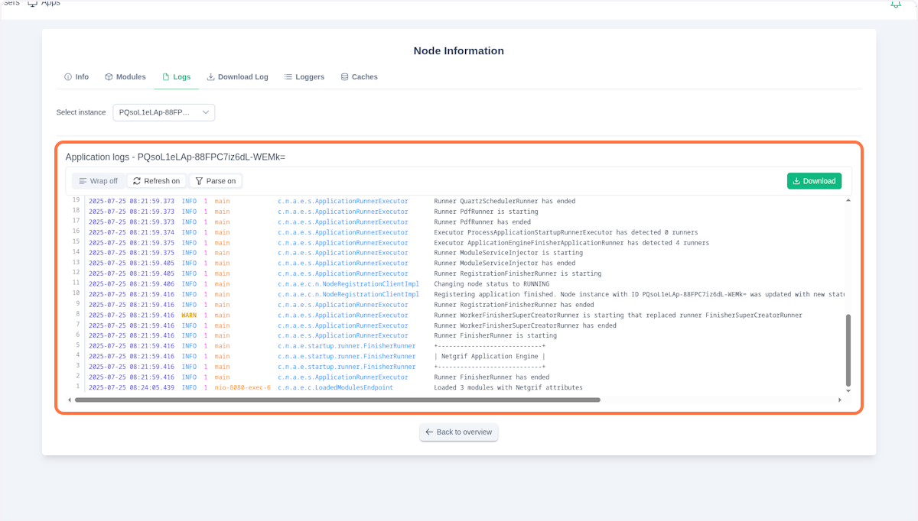Open the Modules tab
The width and height of the screenshot is (918, 521).
pos(125,76)
